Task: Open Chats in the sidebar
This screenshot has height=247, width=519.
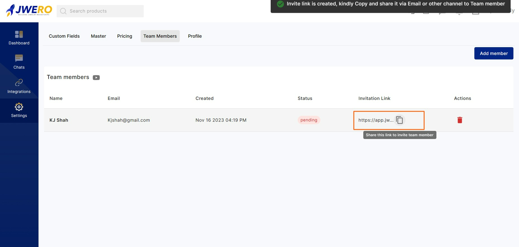Action: pyautogui.click(x=19, y=62)
